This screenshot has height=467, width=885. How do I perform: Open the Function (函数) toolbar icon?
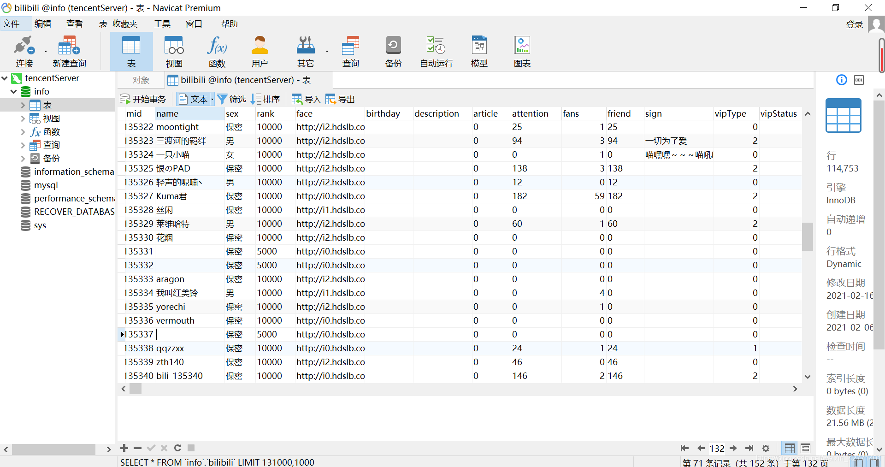click(217, 51)
